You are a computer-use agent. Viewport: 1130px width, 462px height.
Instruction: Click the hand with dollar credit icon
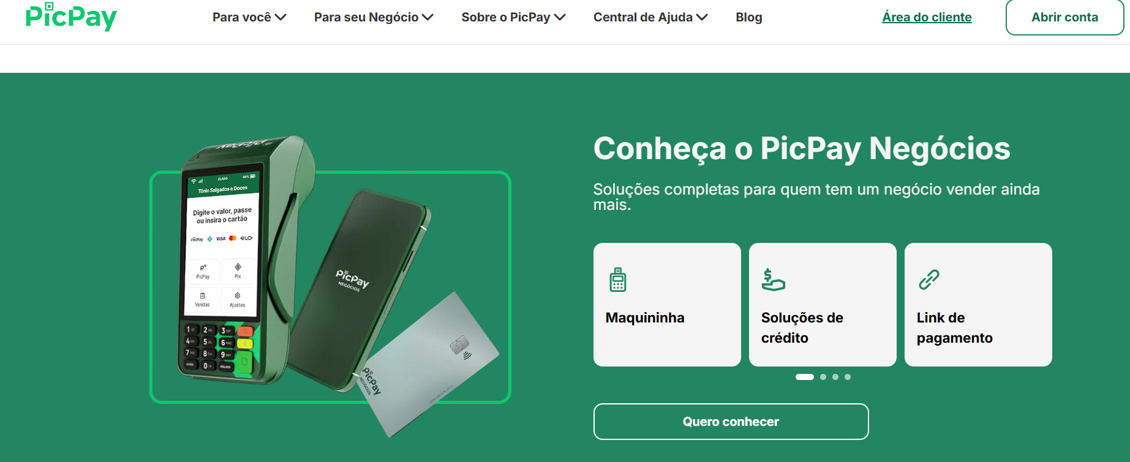773,280
